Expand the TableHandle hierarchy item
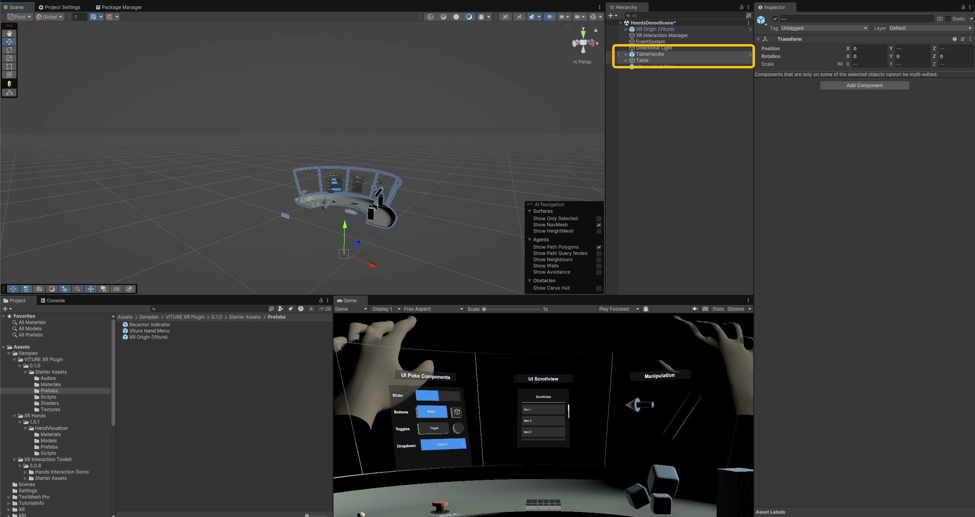 (x=626, y=54)
